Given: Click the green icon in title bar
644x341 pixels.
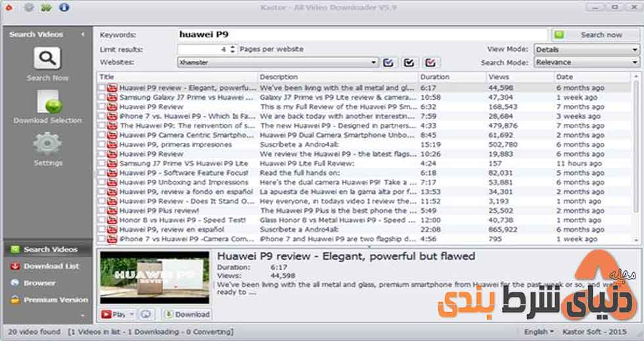Looking at the screenshot, I should tap(46, 7).
